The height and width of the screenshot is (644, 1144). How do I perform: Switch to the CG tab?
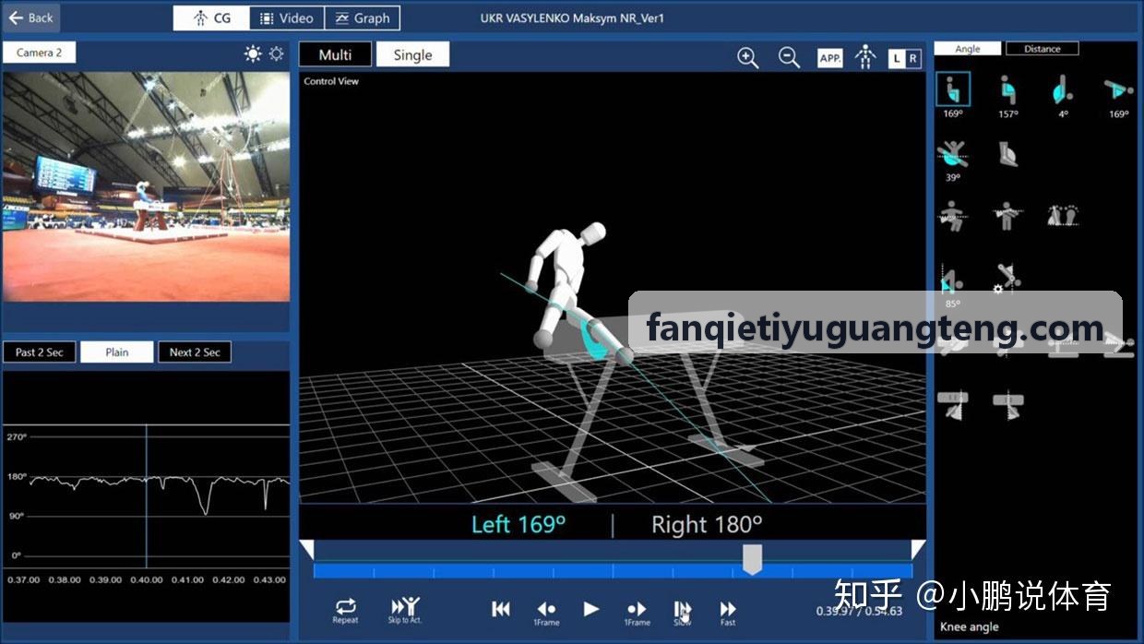pyautogui.click(x=211, y=18)
